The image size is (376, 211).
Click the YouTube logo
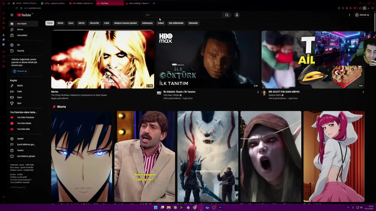pyautogui.click(x=25, y=15)
